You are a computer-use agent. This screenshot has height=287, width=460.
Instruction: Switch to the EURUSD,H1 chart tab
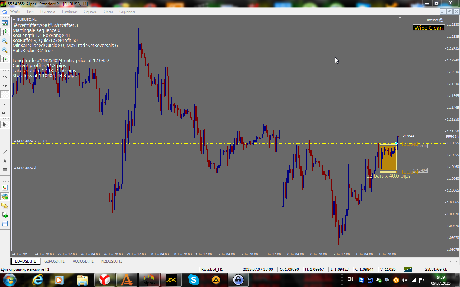[x=25, y=261]
